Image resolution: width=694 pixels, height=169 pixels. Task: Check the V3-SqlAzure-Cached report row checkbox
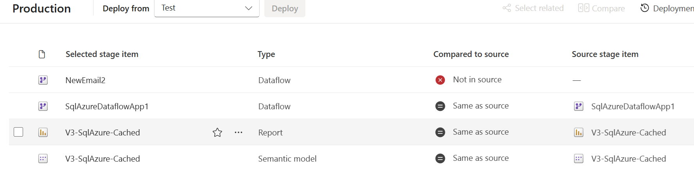click(x=18, y=132)
